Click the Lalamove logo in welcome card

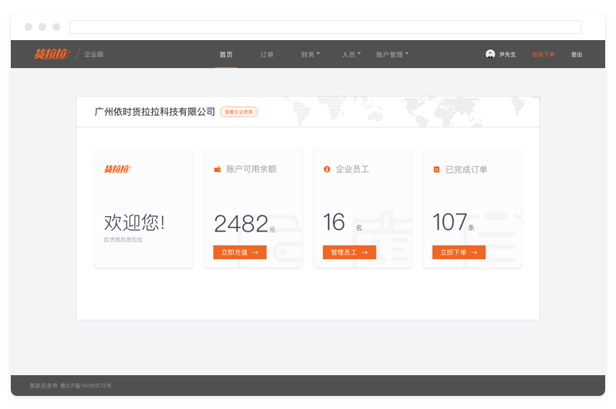coord(117,169)
